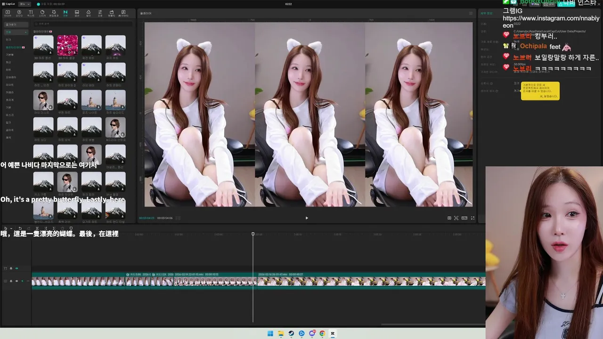Confirm the tooltip with 네, 알겠습니다
The width and height of the screenshot is (603, 339).
coord(548,96)
